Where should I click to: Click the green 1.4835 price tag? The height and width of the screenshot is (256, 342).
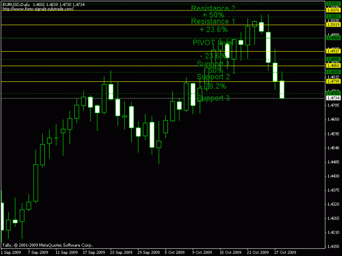(333, 72)
